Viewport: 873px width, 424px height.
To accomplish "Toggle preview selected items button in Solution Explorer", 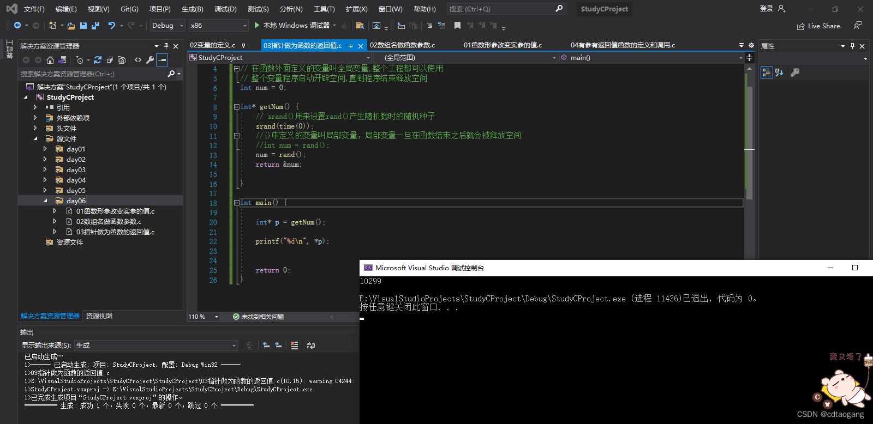I will 162,60.
